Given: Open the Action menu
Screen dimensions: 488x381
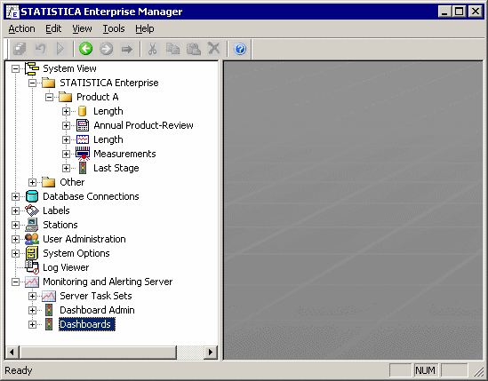Looking at the screenshot, I should point(21,28).
